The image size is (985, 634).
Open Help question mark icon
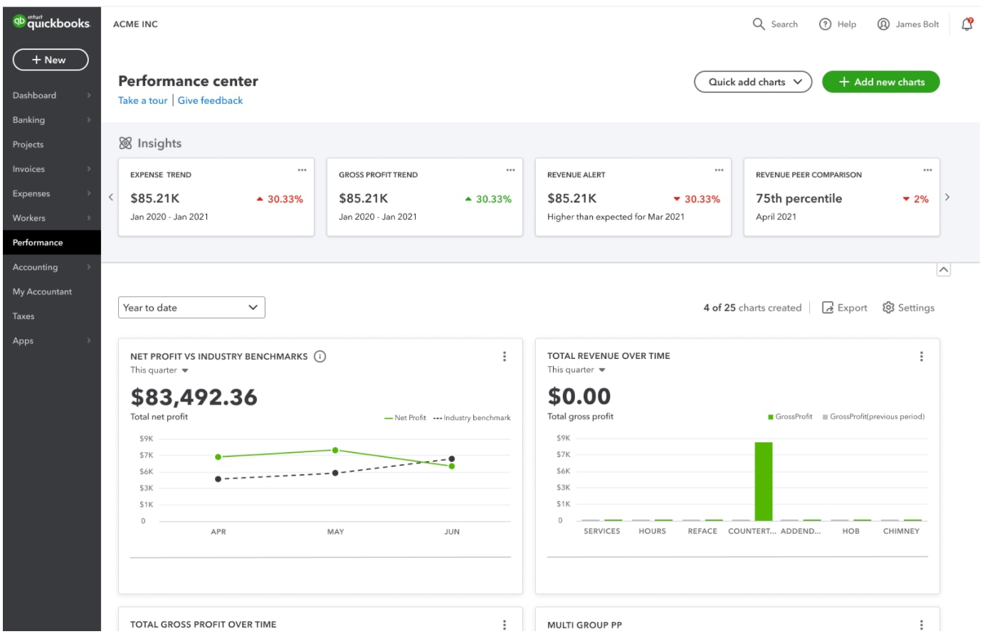click(826, 24)
